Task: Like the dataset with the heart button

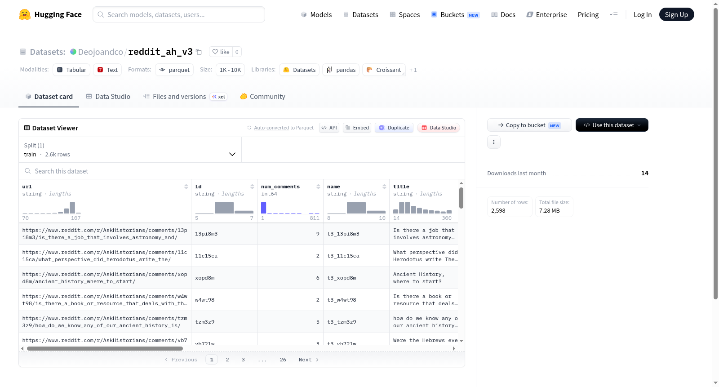Action: (221, 52)
